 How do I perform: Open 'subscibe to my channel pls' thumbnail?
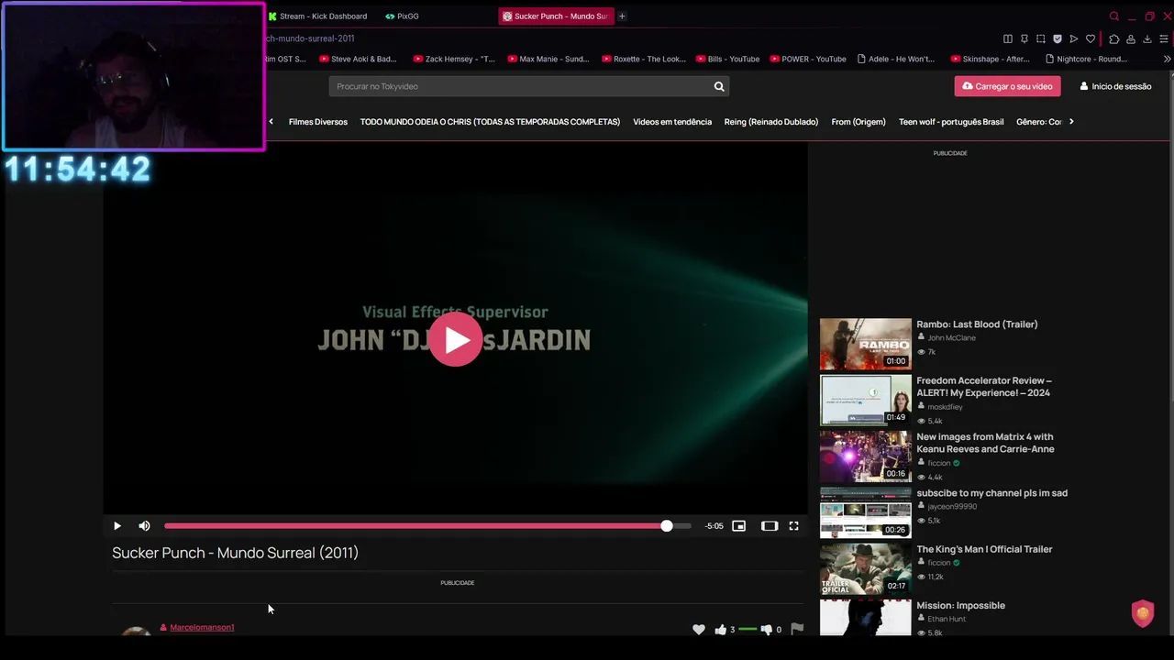point(866,512)
